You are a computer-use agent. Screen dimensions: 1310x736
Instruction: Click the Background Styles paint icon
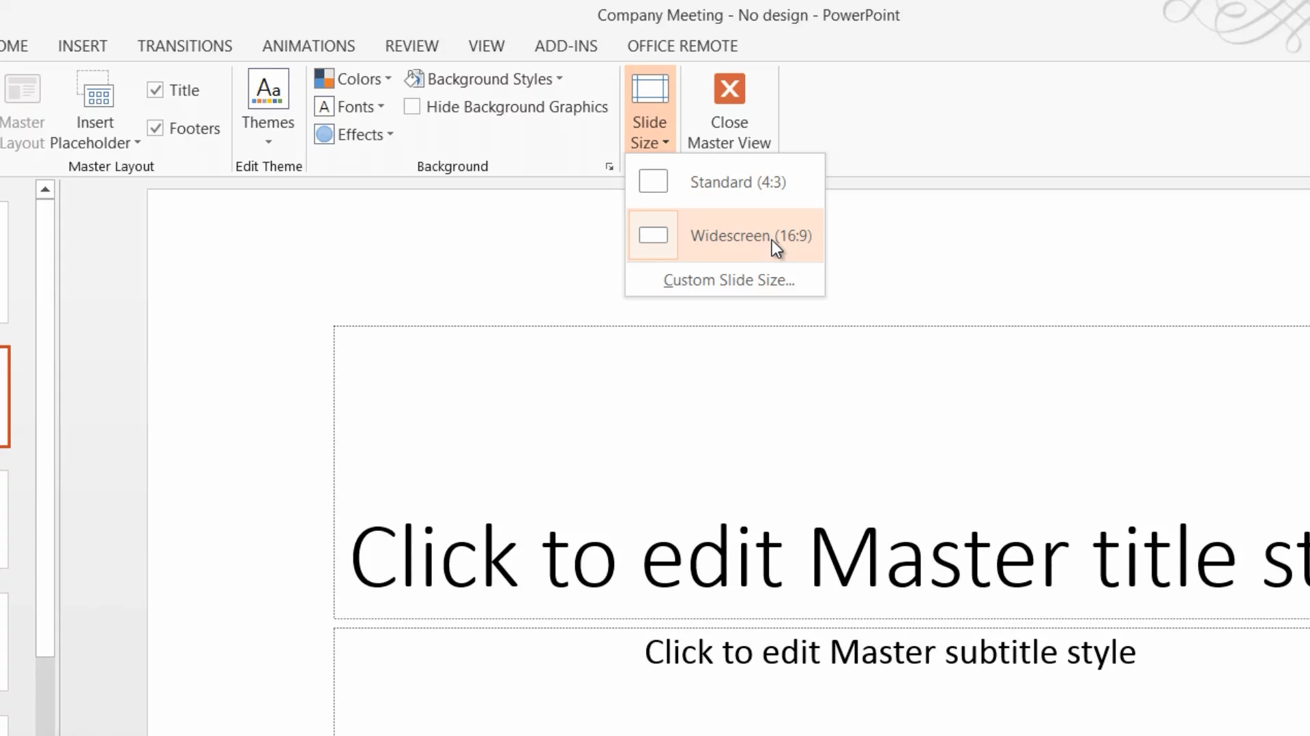click(x=414, y=79)
